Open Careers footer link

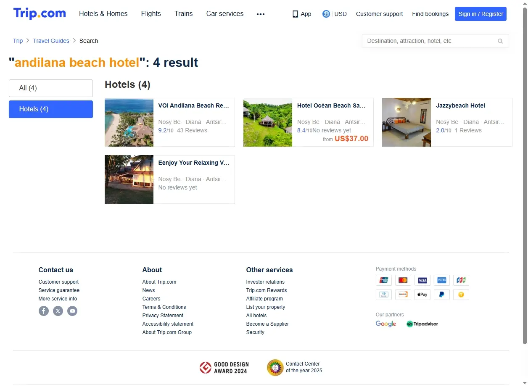point(151,299)
